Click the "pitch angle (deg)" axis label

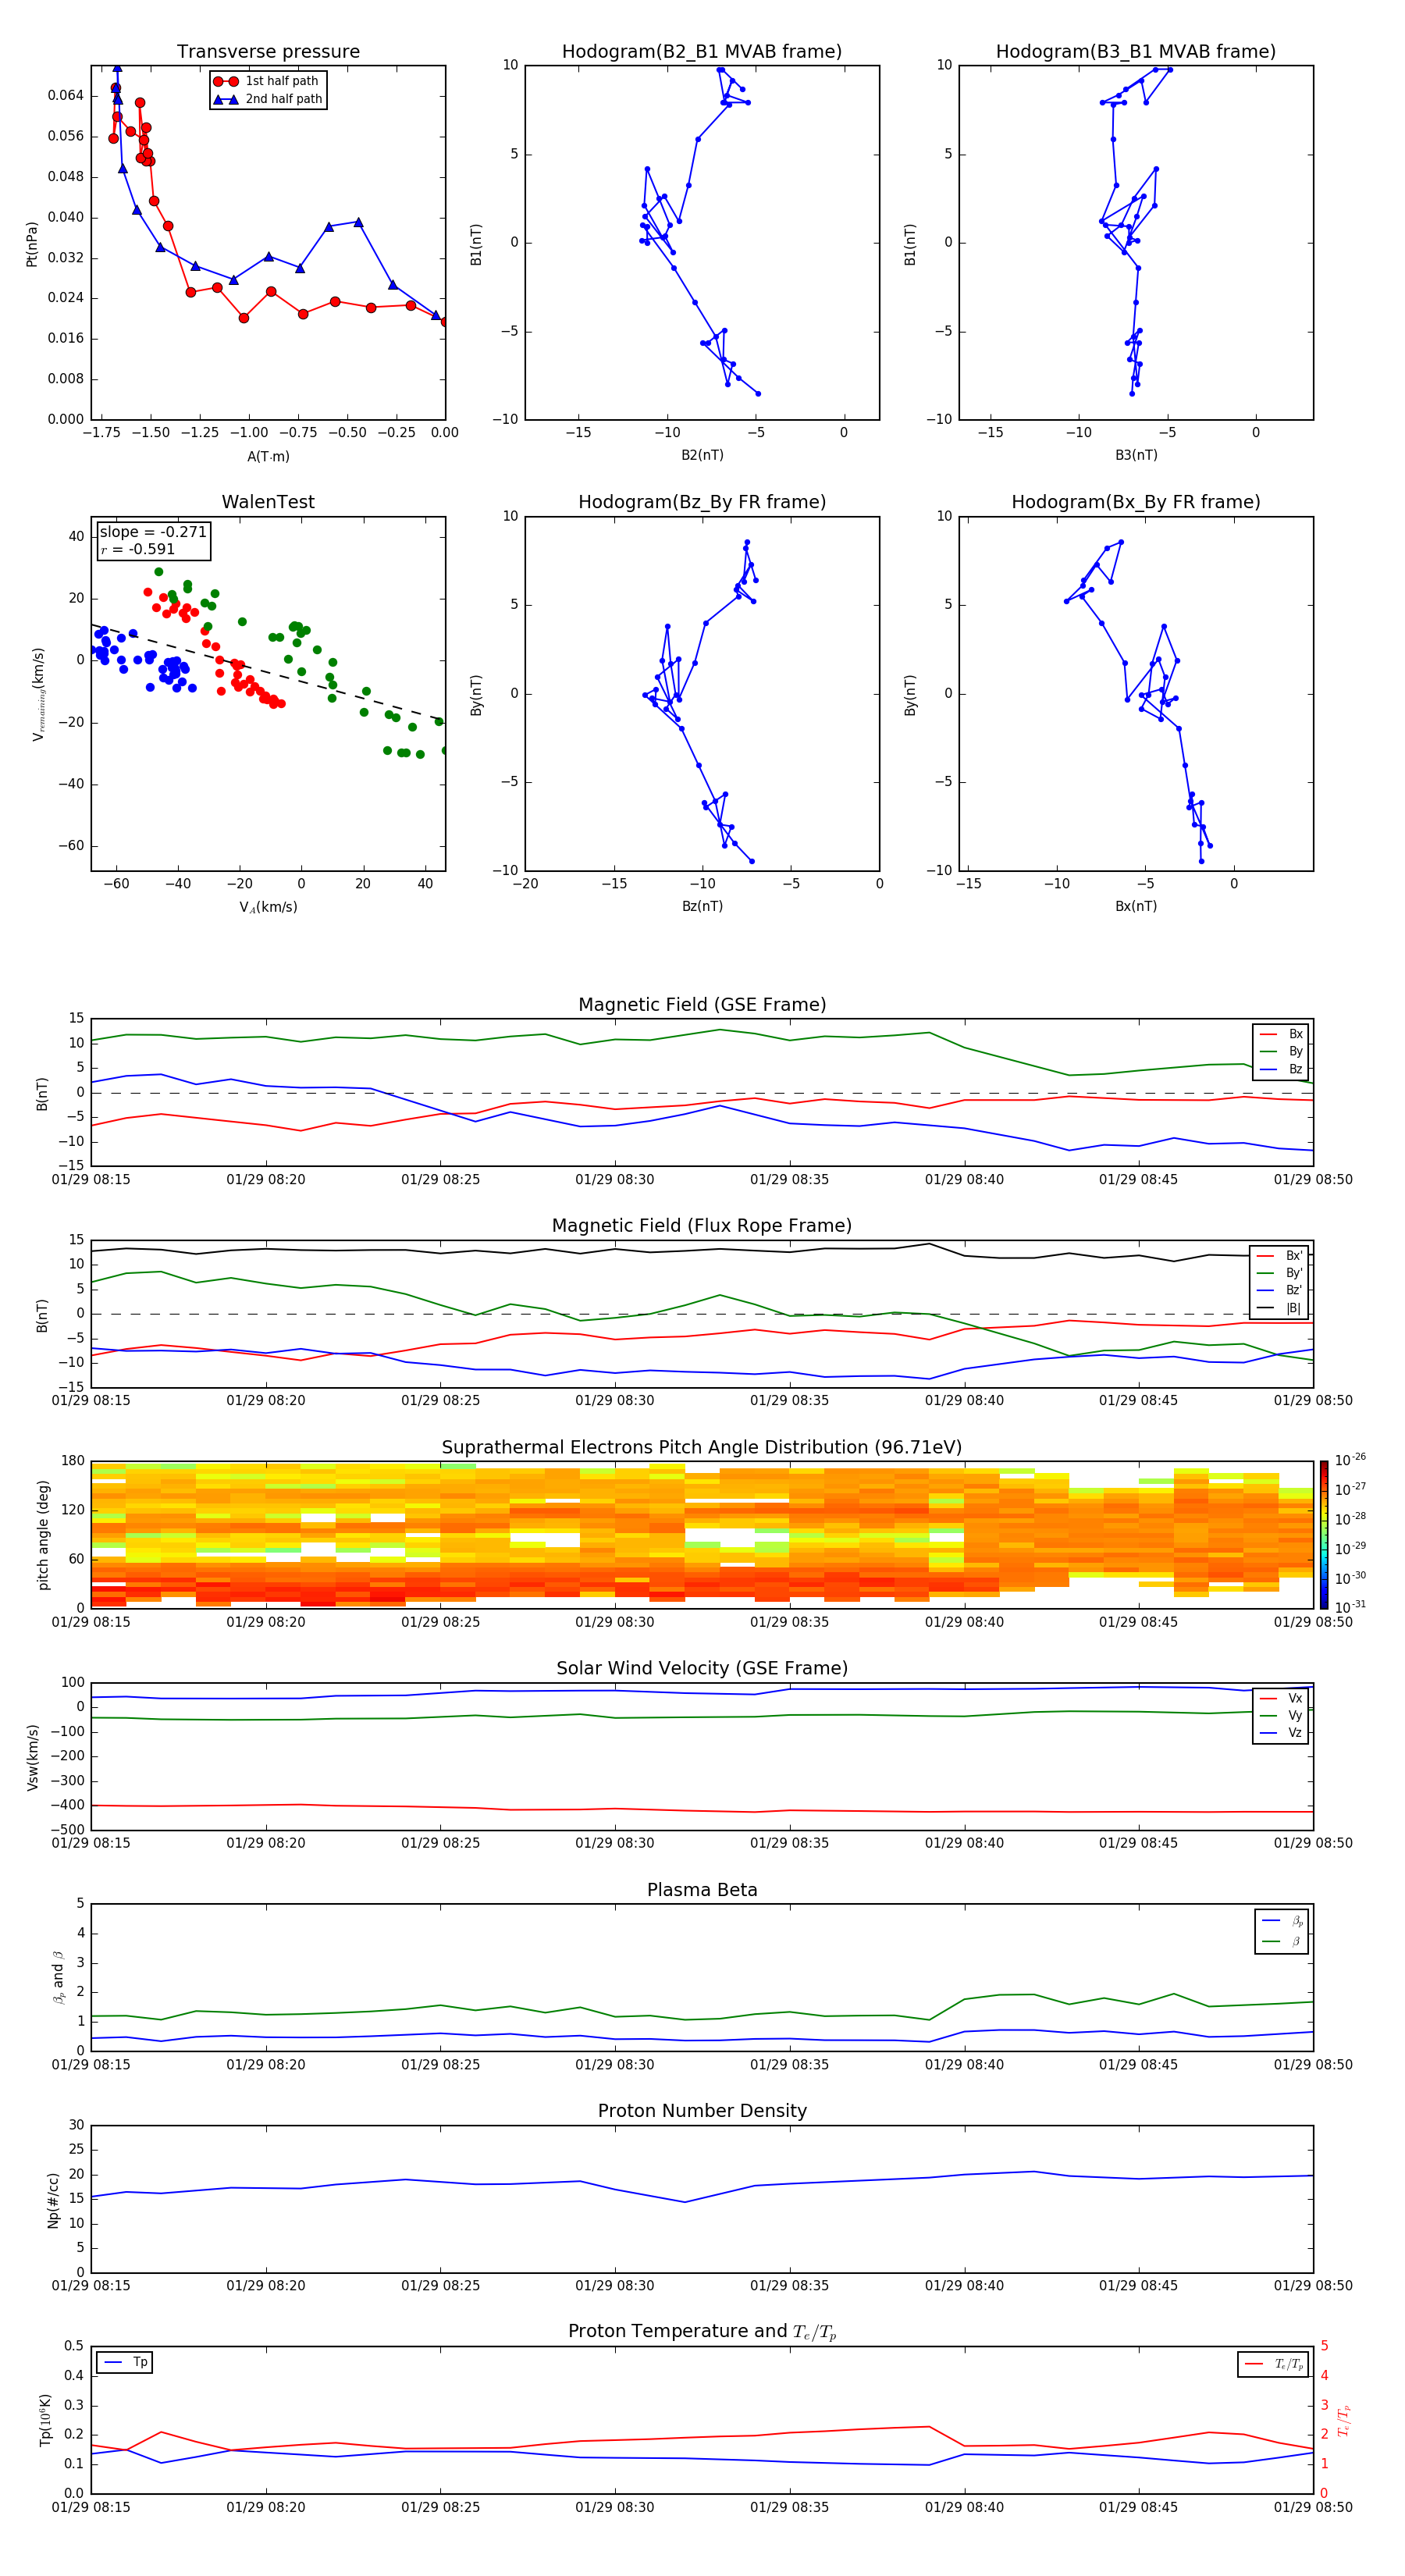[x=43, y=1535]
